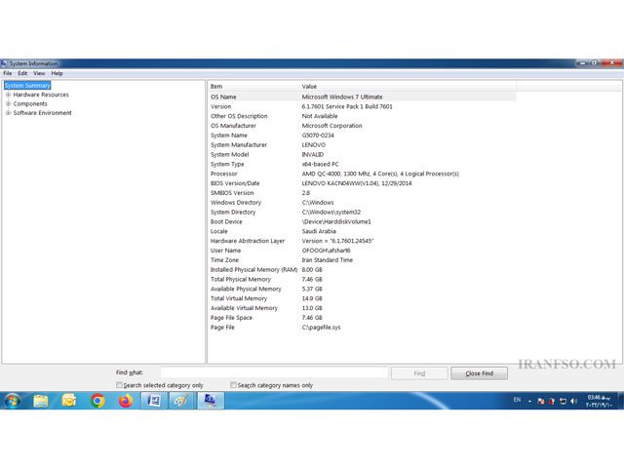
Task: Click the Show Desktop strip on taskbar
Action: [621, 401]
